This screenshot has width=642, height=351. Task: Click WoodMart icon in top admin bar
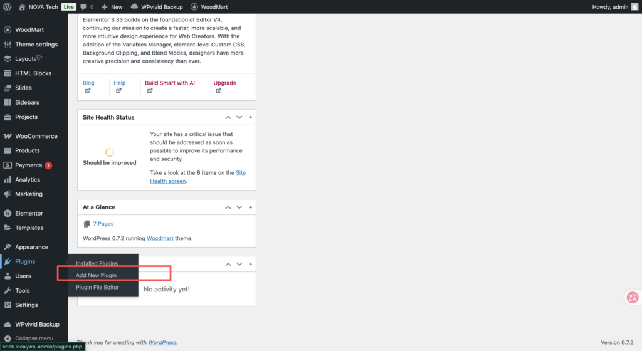194,6
